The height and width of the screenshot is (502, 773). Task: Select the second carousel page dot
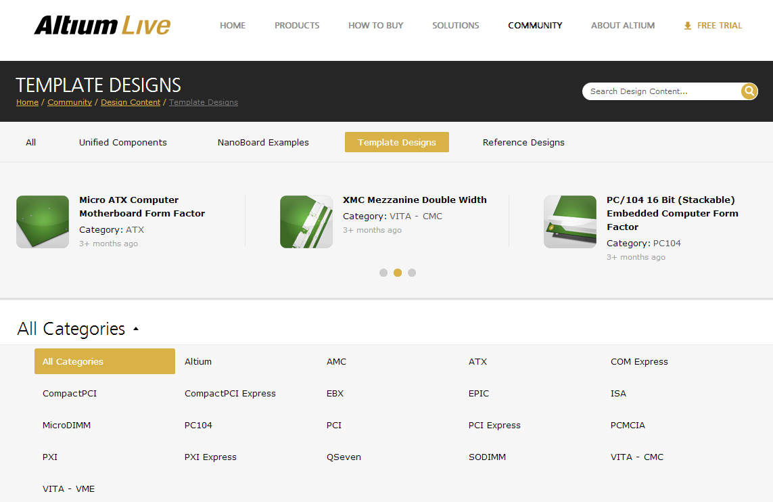tap(398, 273)
